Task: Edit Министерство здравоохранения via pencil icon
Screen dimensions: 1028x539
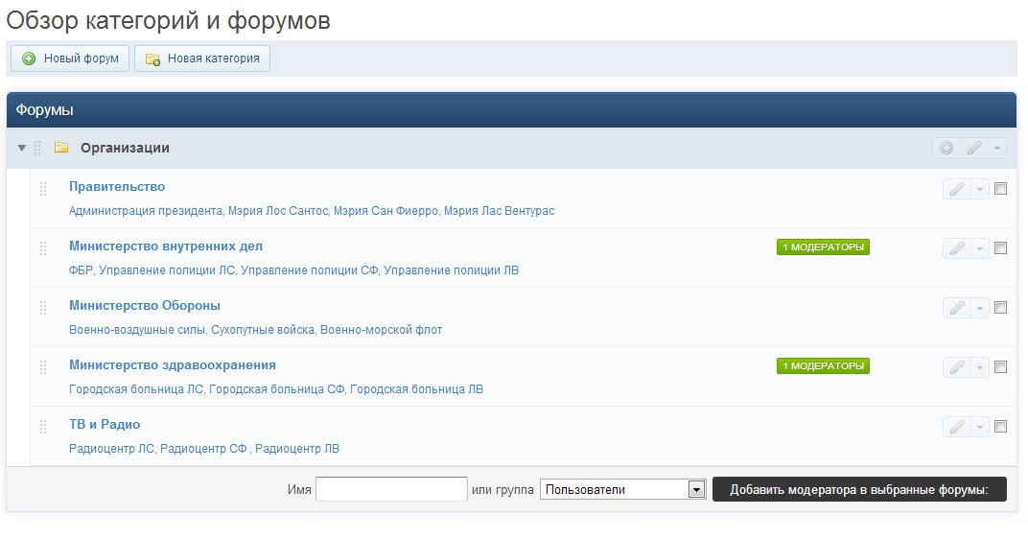Action: [x=956, y=368]
